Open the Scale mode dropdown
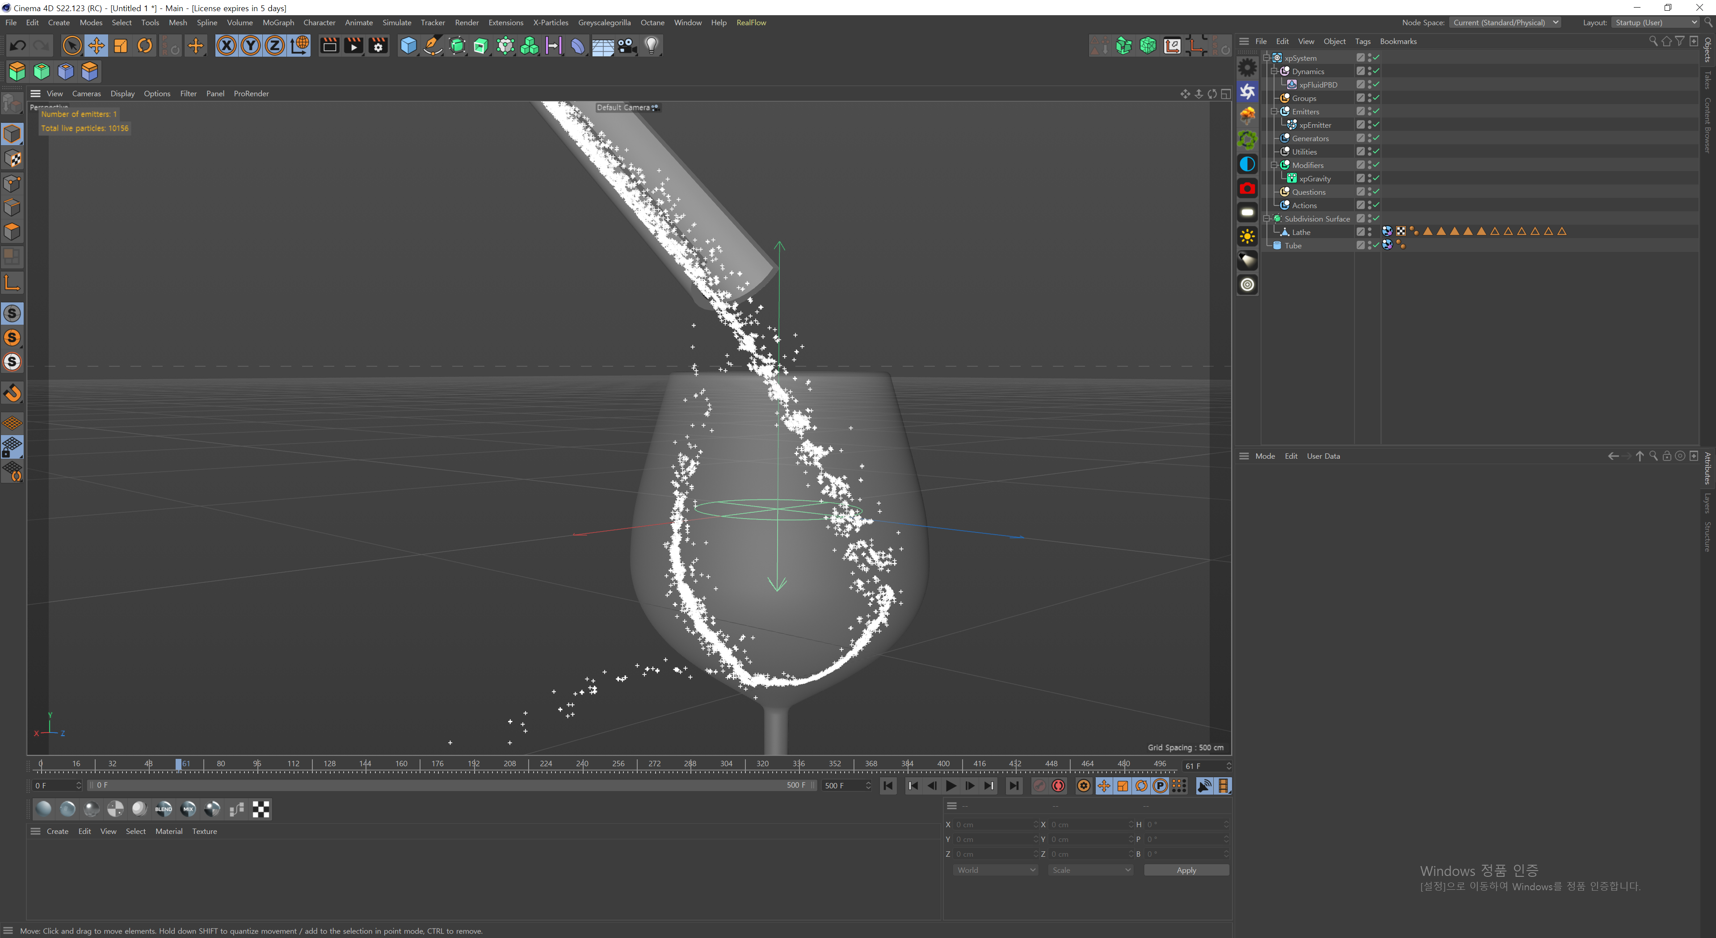The height and width of the screenshot is (938, 1716). click(x=1090, y=870)
